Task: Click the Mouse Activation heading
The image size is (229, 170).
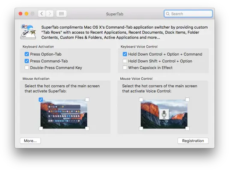Action: click(36, 78)
